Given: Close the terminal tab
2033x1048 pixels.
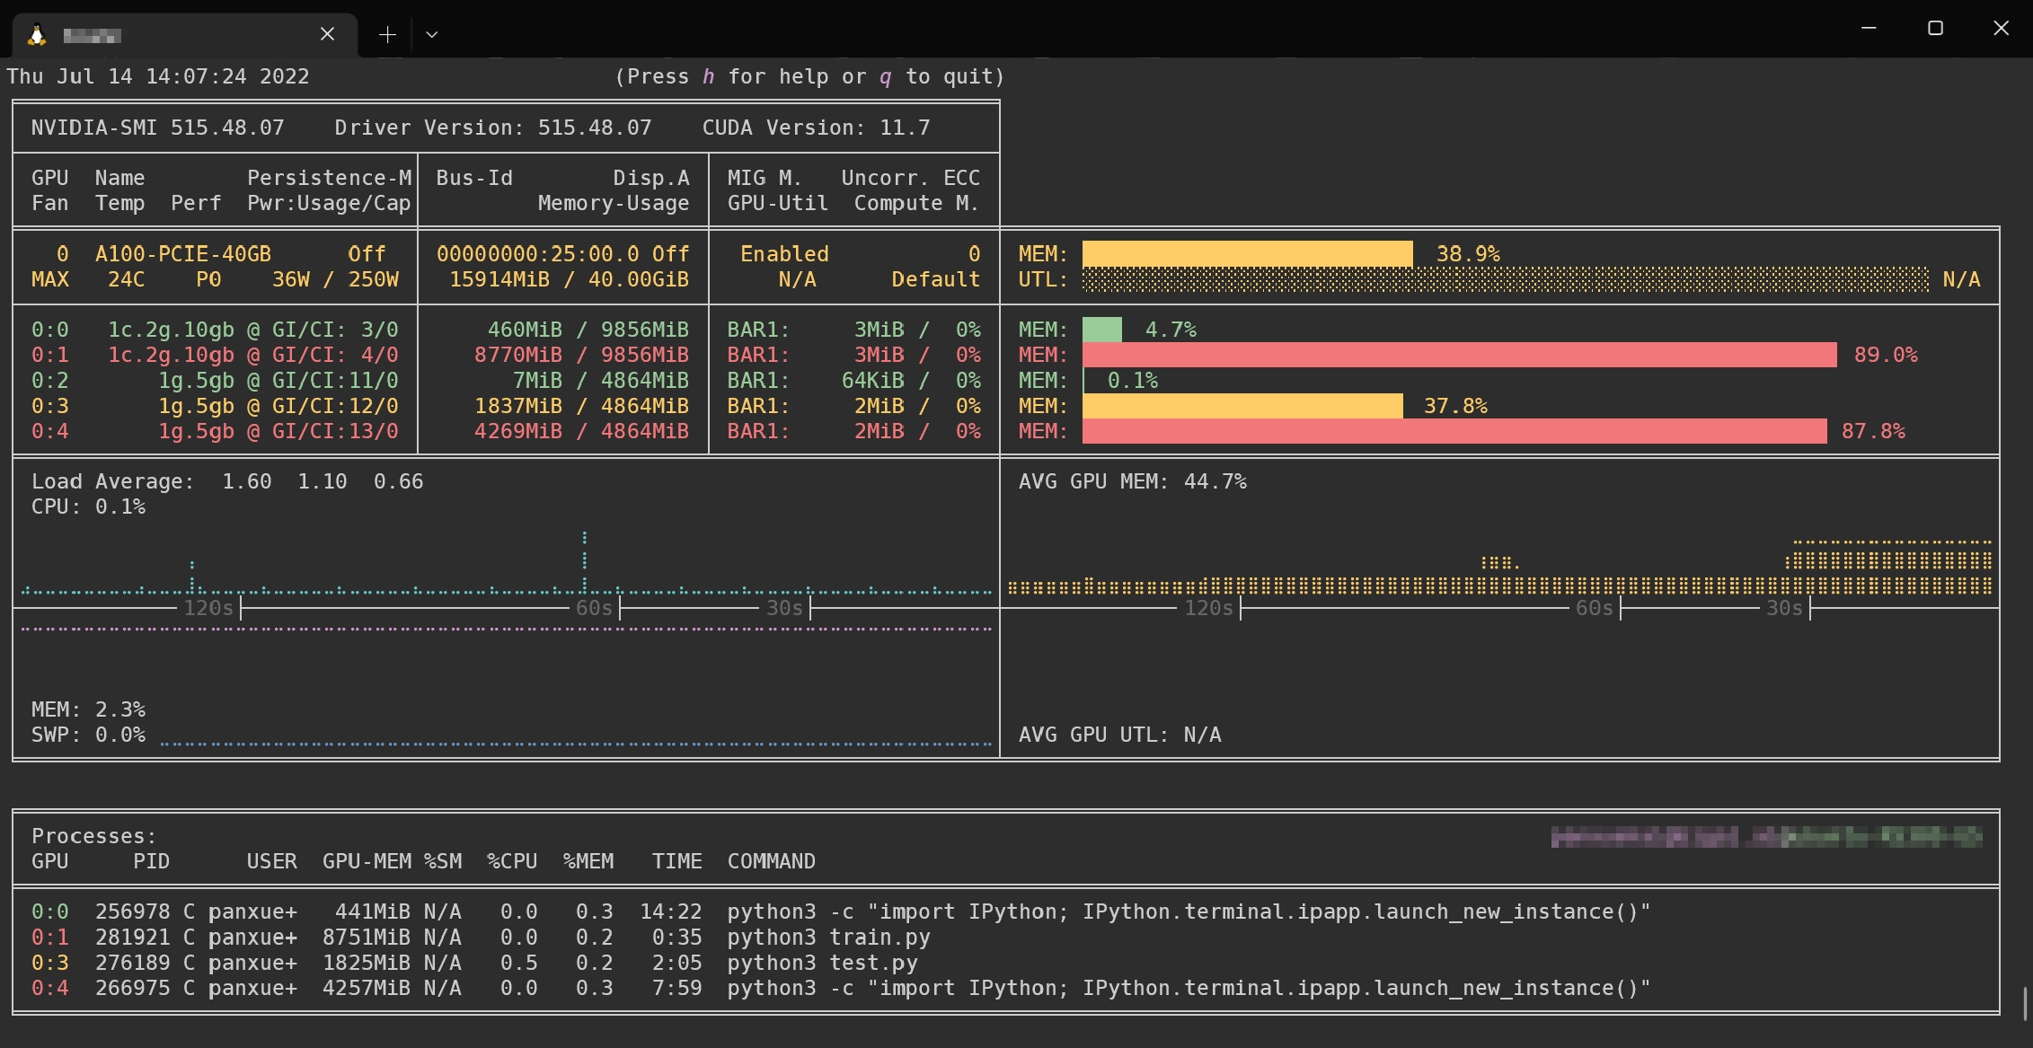Looking at the screenshot, I should (327, 34).
